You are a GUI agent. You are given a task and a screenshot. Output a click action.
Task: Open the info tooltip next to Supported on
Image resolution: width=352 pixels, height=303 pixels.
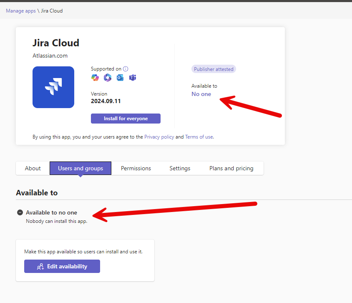click(x=126, y=68)
